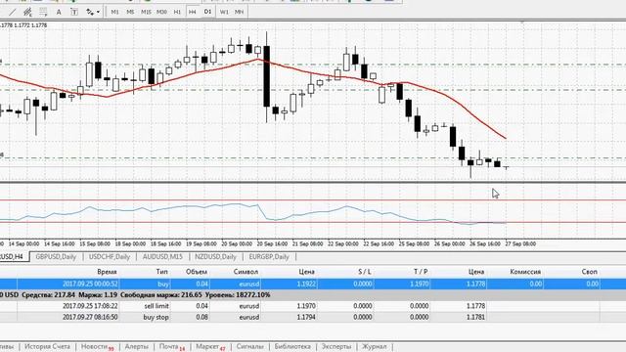626x352 pixels.
Task: Open the USDCHF,Daily chart tab
Action: [110, 256]
